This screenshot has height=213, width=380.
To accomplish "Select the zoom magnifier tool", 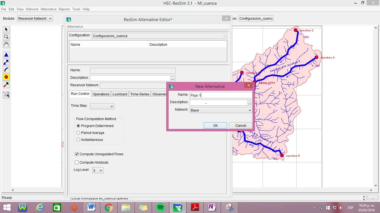I will [6, 37].
